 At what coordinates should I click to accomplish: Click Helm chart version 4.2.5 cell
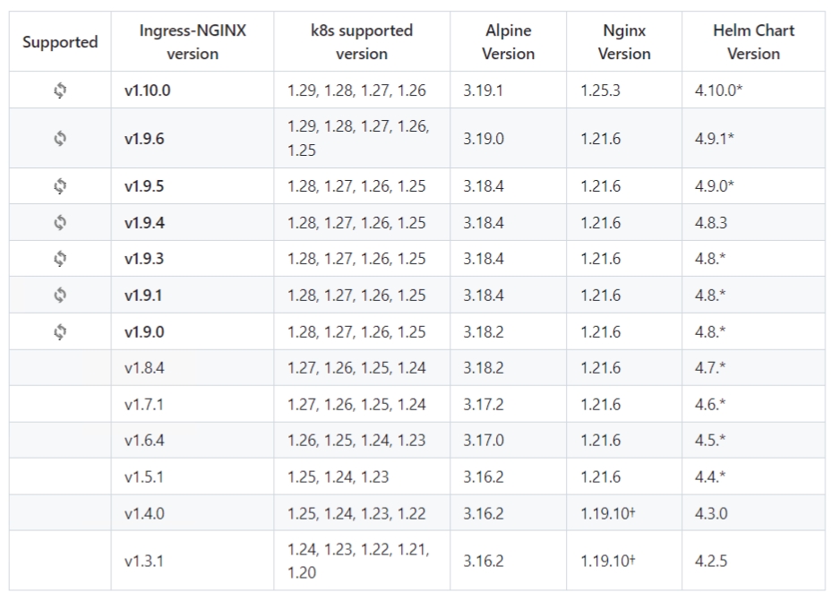pyautogui.click(x=712, y=561)
